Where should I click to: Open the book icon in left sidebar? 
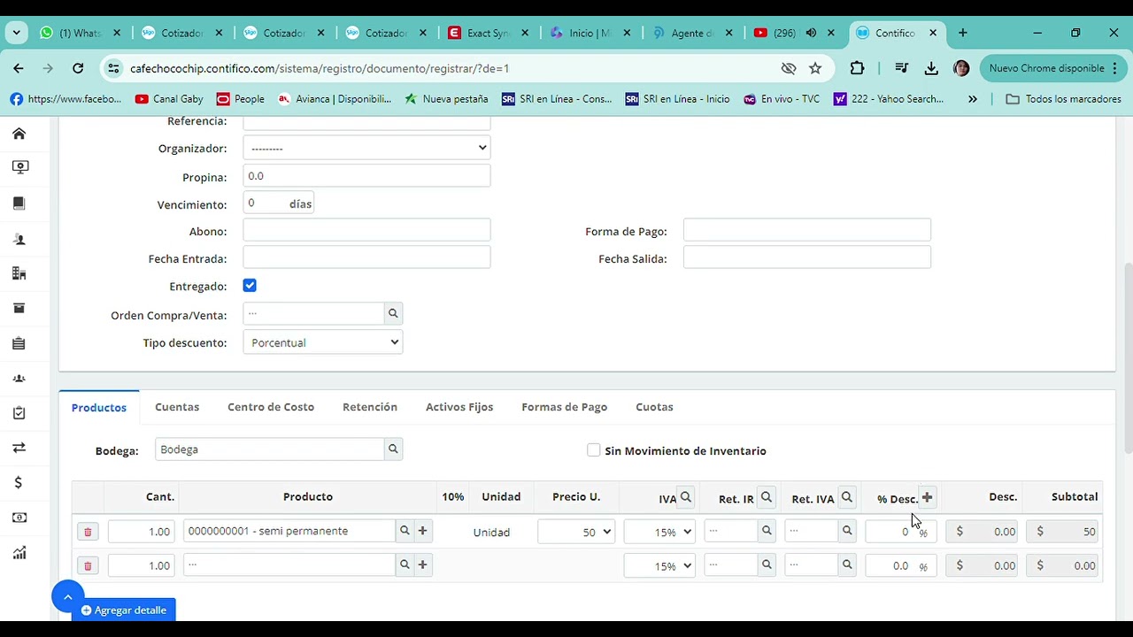19,203
